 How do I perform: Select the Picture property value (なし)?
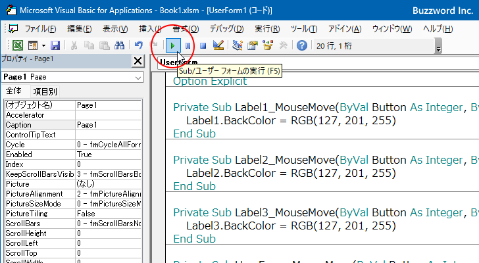coord(108,184)
